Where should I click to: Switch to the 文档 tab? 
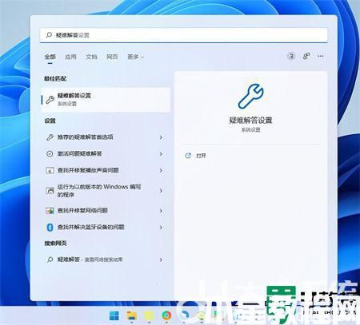click(x=91, y=57)
